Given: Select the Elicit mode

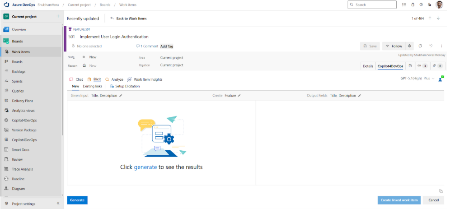Looking at the screenshot, I should point(94,79).
